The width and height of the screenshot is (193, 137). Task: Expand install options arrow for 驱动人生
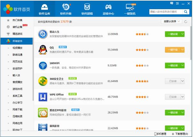pyautogui.click(x=183, y=34)
